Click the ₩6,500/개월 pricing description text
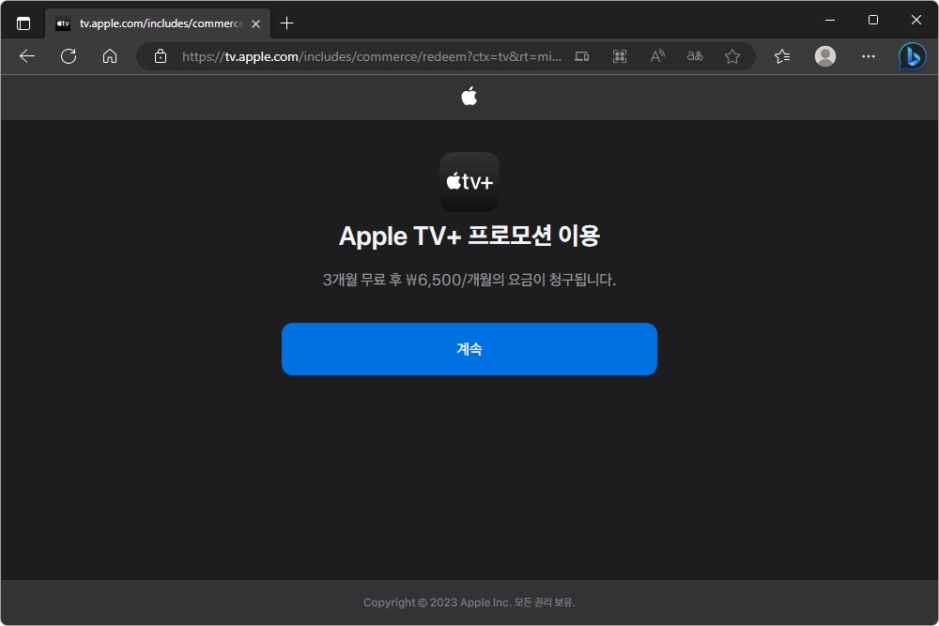The height and width of the screenshot is (626, 939). tap(469, 280)
